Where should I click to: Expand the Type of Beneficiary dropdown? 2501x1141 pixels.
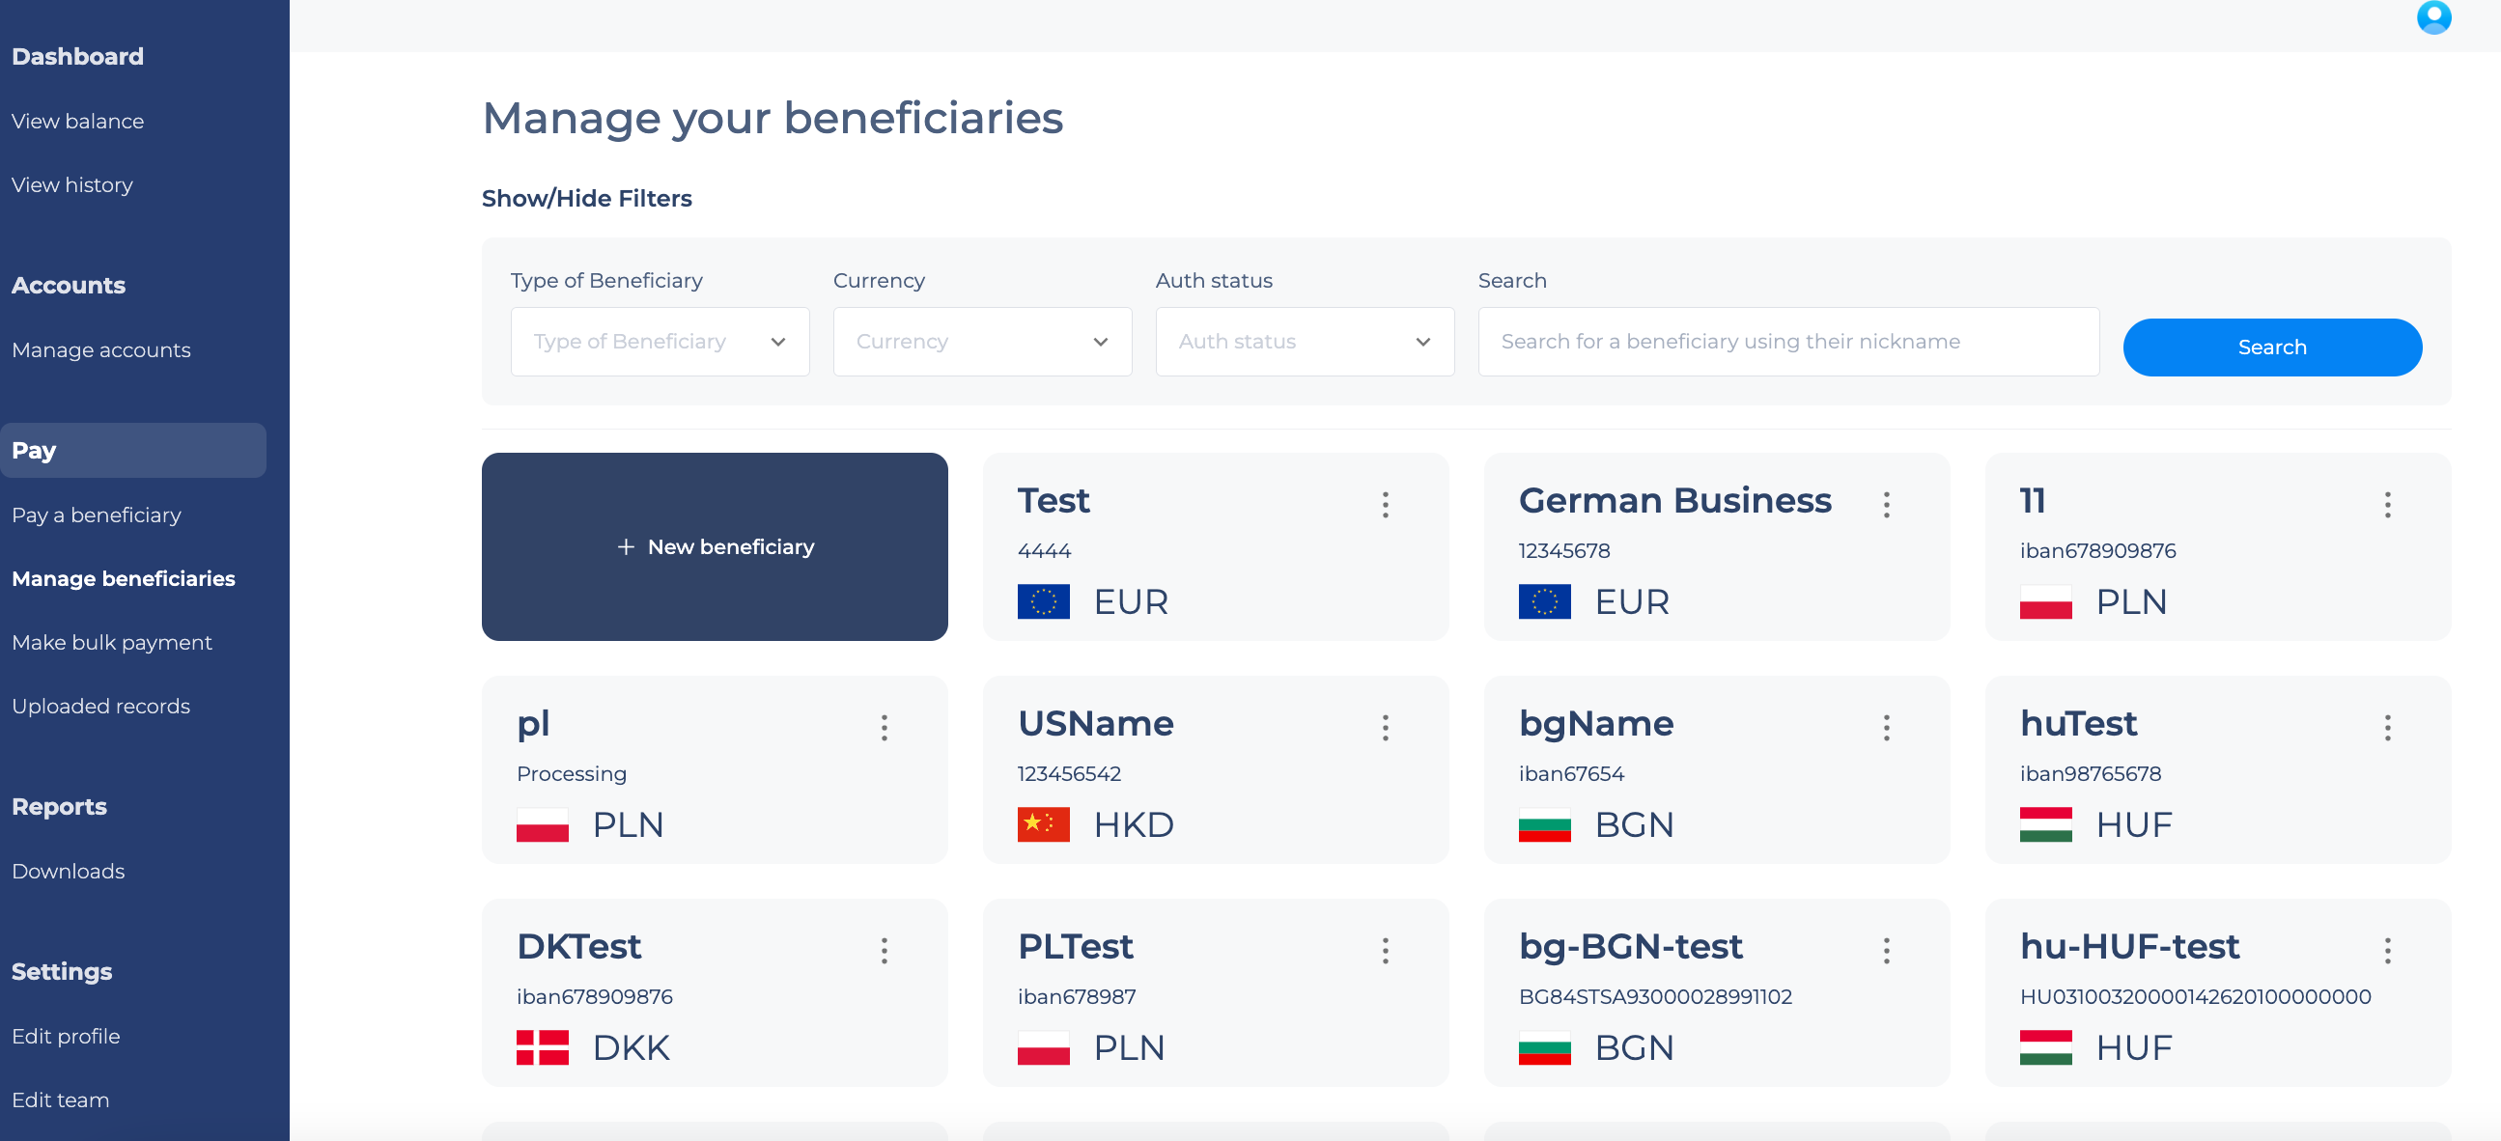click(660, 342)
